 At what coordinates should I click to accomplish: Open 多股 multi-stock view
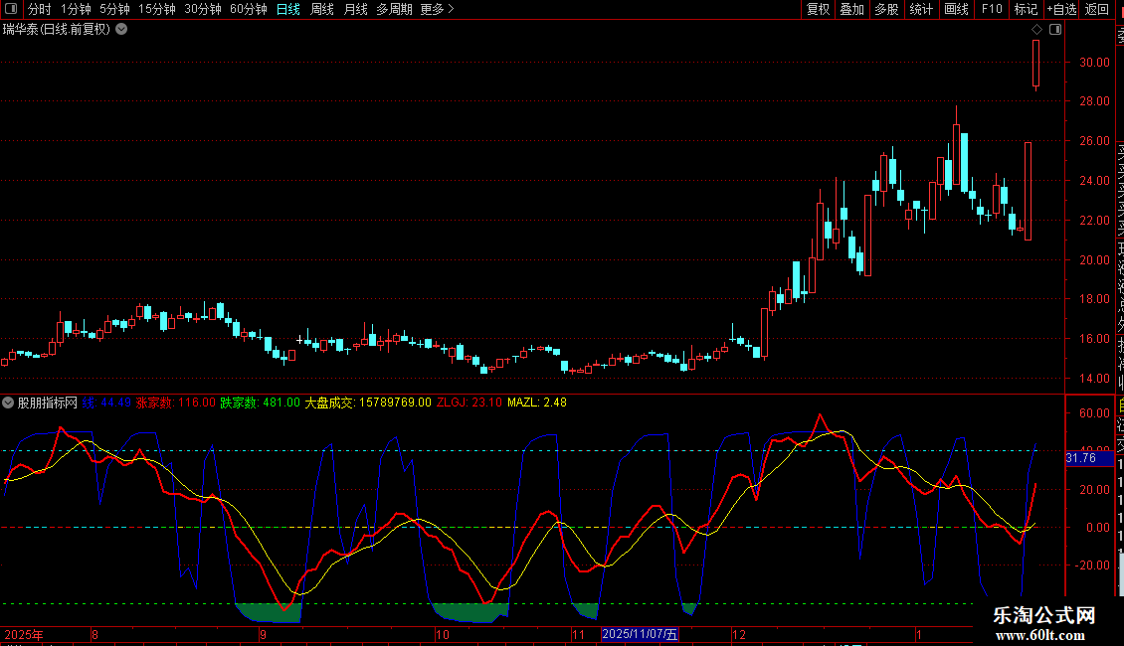pyautogui.click(x=886, y=9)
